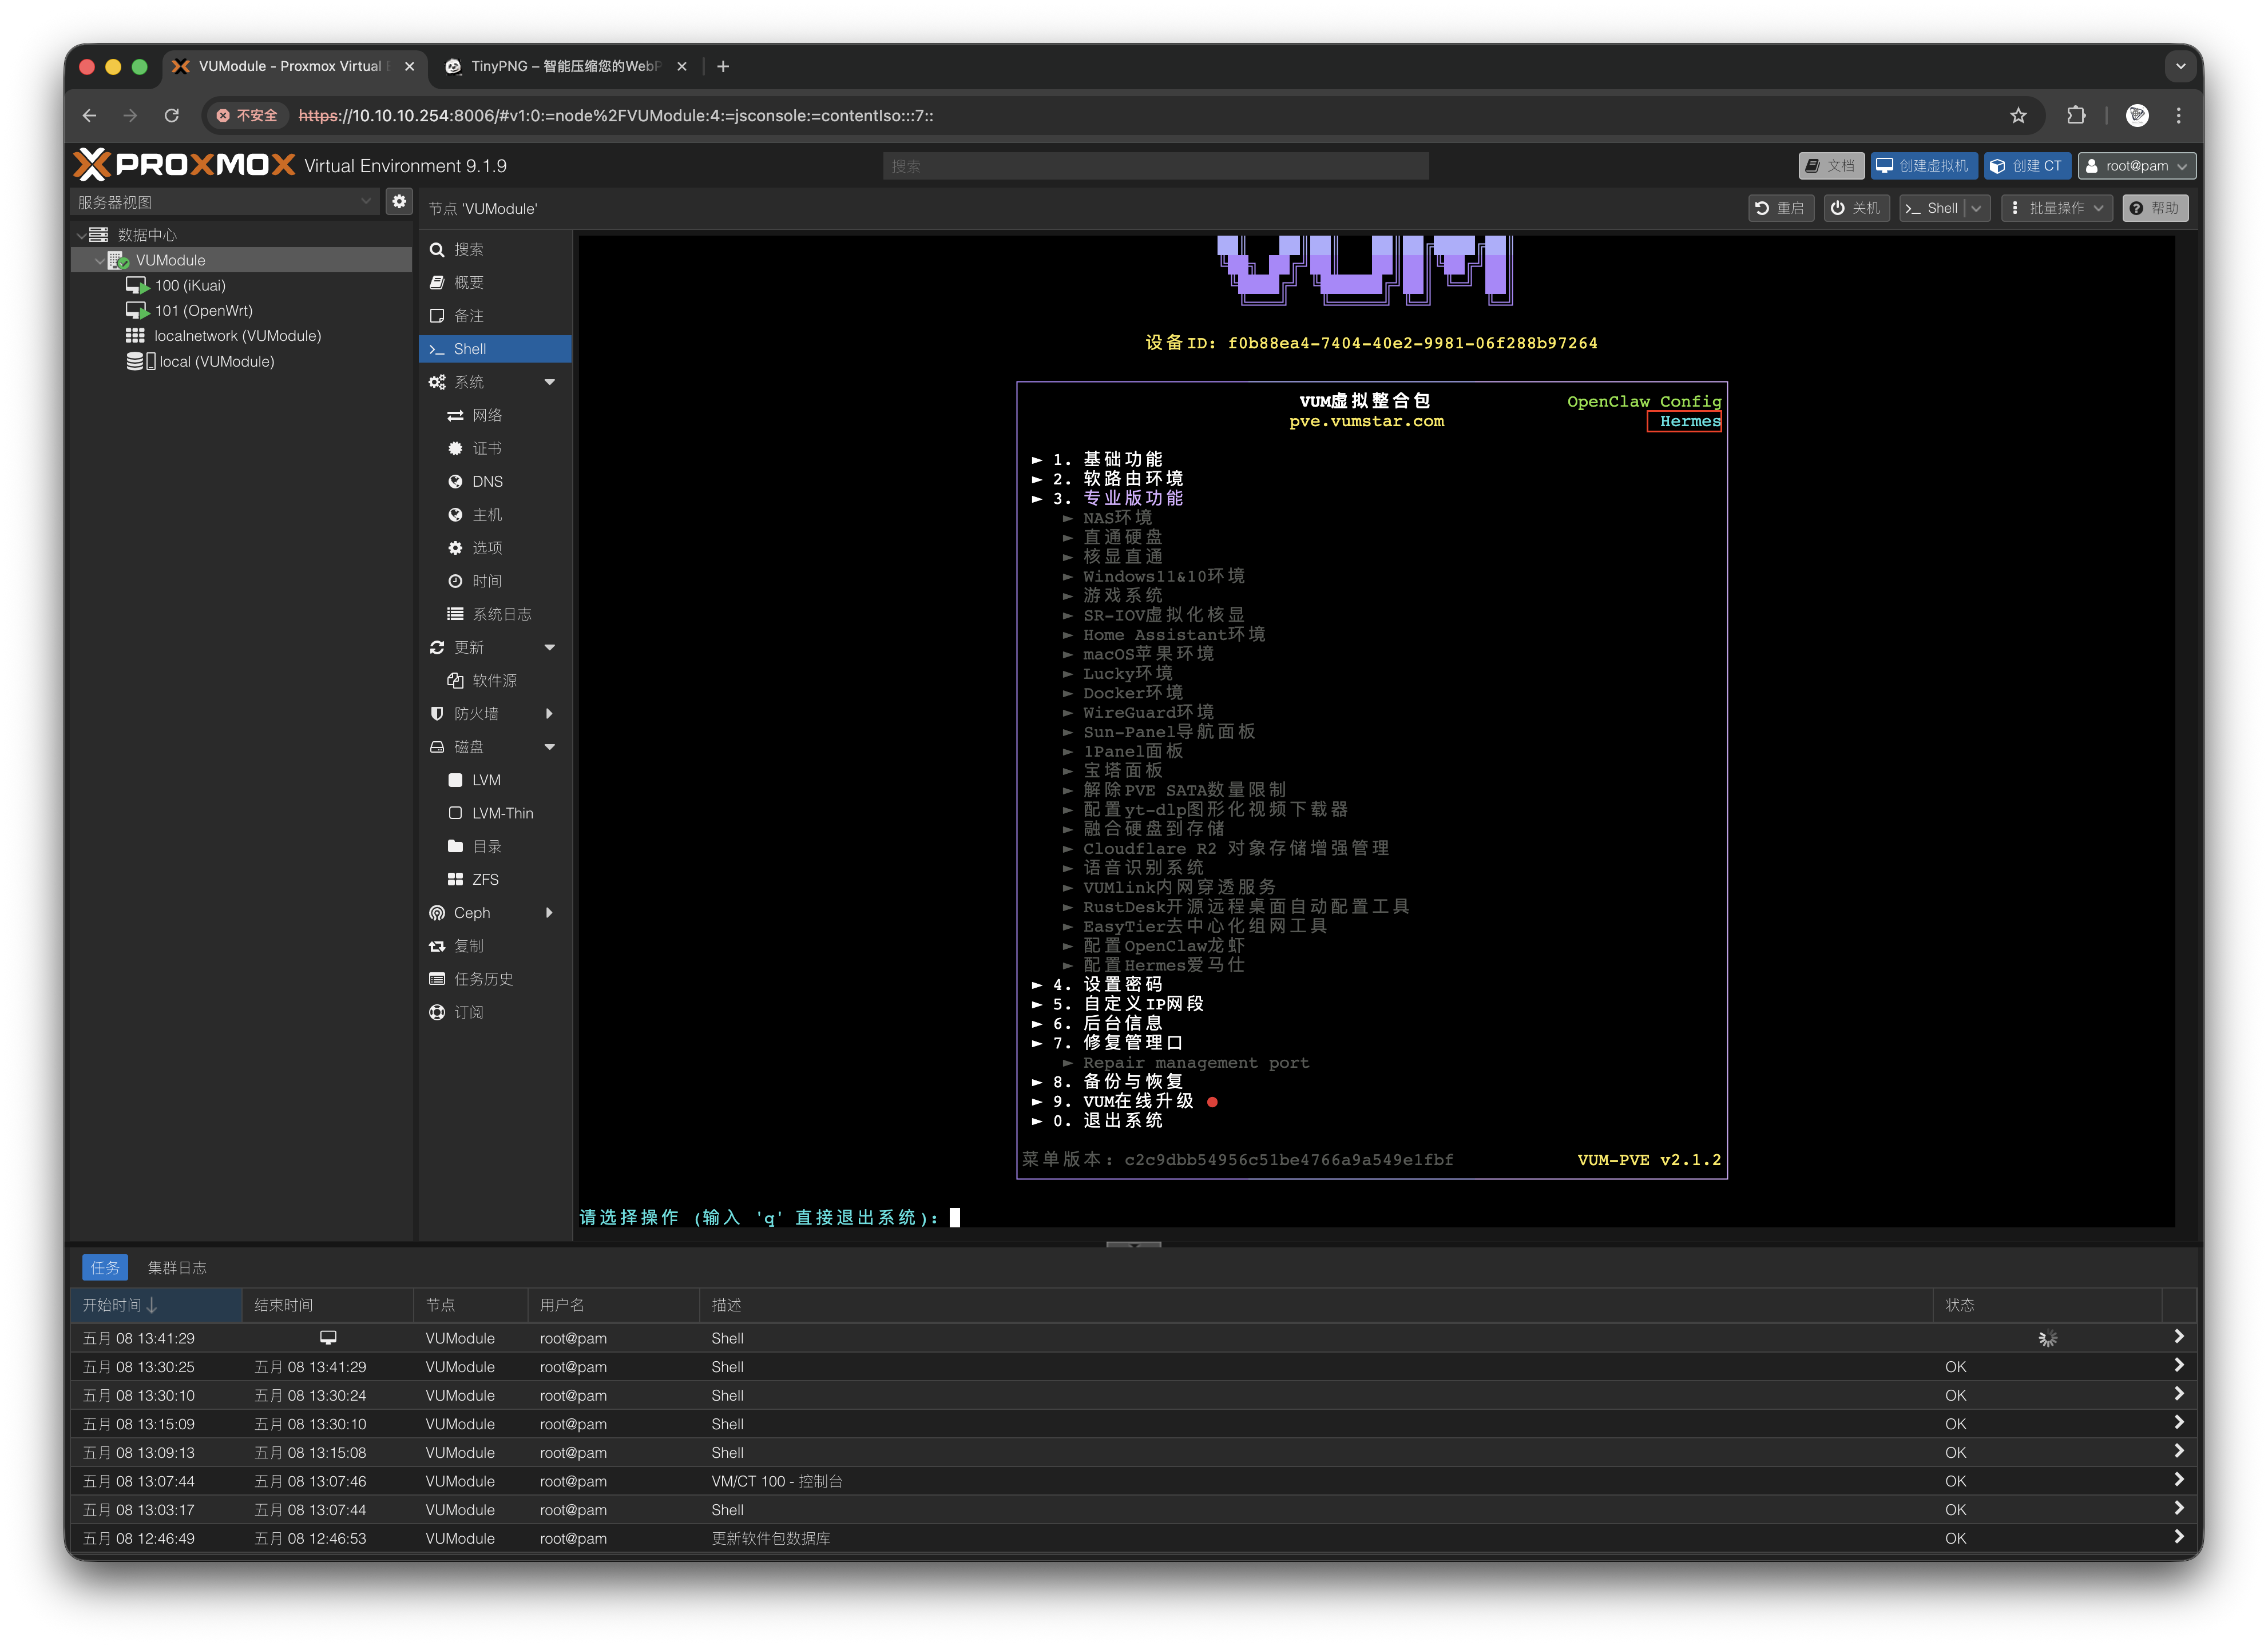The height and width of the screenshot is (1646, 2268).
Task: Collapse the 系统 section arrow
Action: (x=549, y=382)
